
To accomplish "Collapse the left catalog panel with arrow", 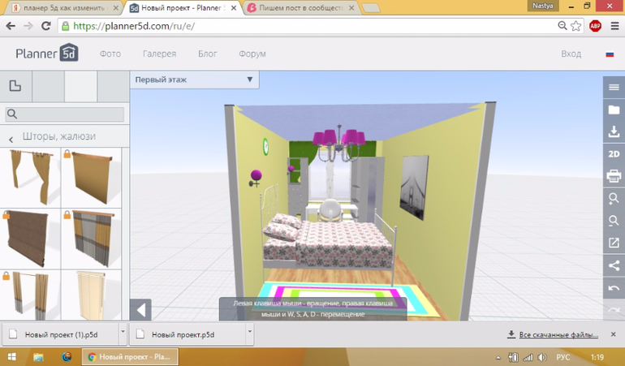I will pos(141,309).
